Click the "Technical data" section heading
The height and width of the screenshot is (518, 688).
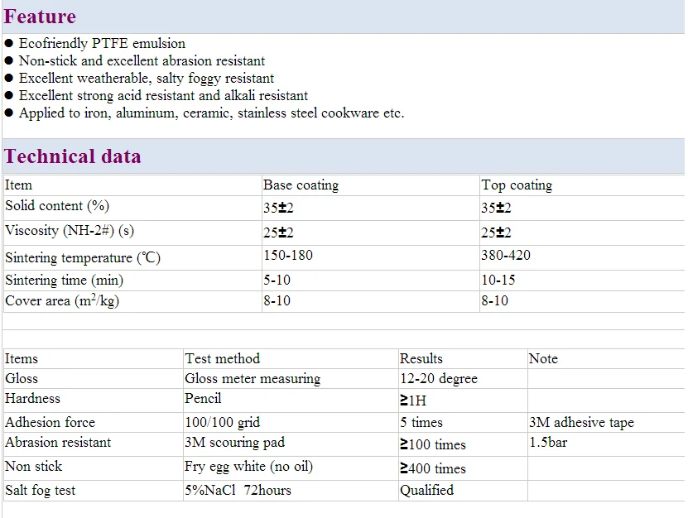72,156
